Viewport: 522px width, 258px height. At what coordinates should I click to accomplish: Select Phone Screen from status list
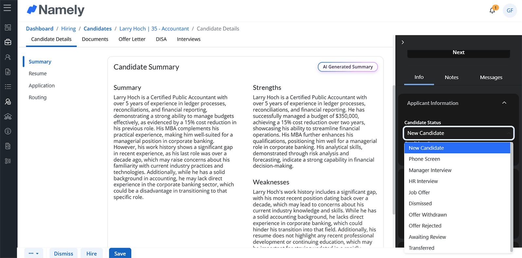[x=424, y=159]
